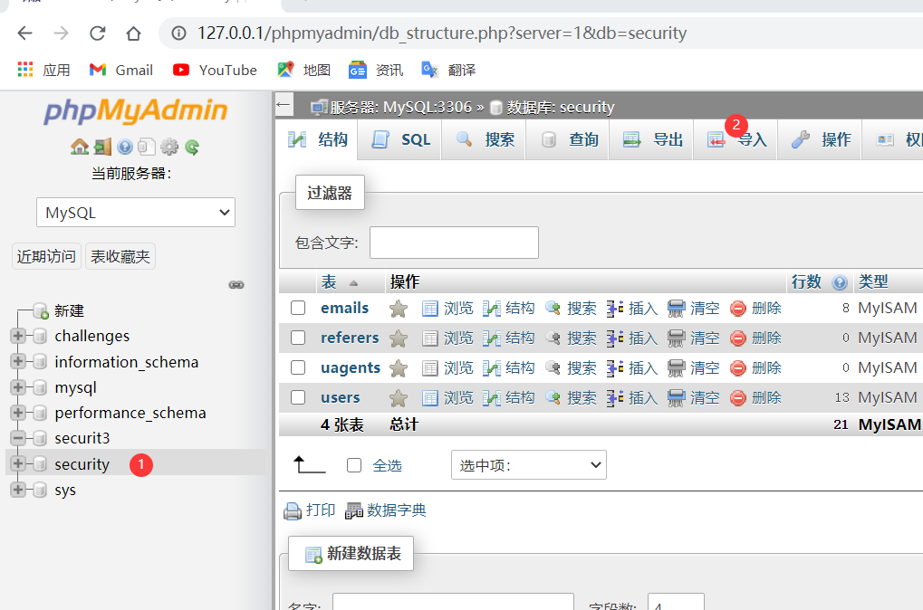Check the uagents table checkbox
Screen dimensions: 923x610
pos(298,367)
